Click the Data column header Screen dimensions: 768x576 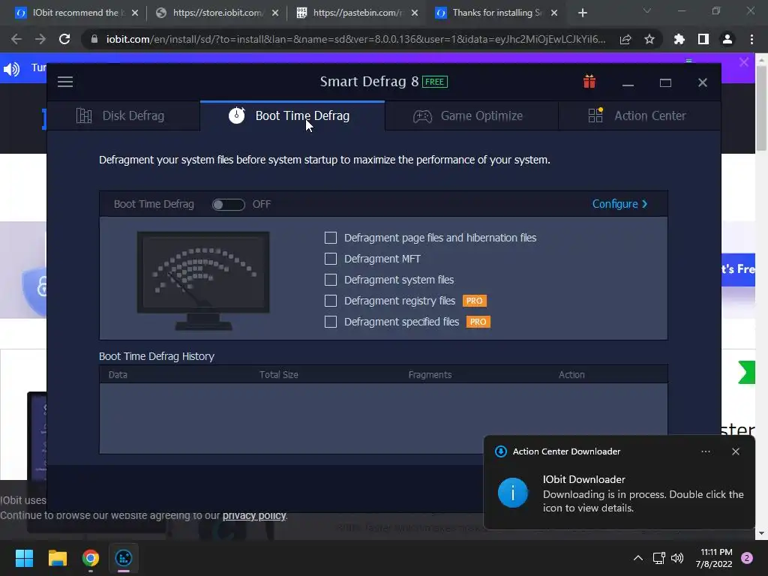(x=118, y=375)
